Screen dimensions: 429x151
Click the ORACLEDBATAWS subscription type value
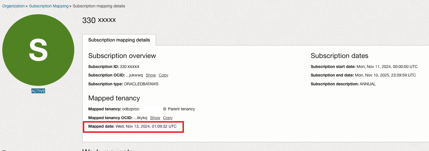pyautogui.click(x=141, y=84)
